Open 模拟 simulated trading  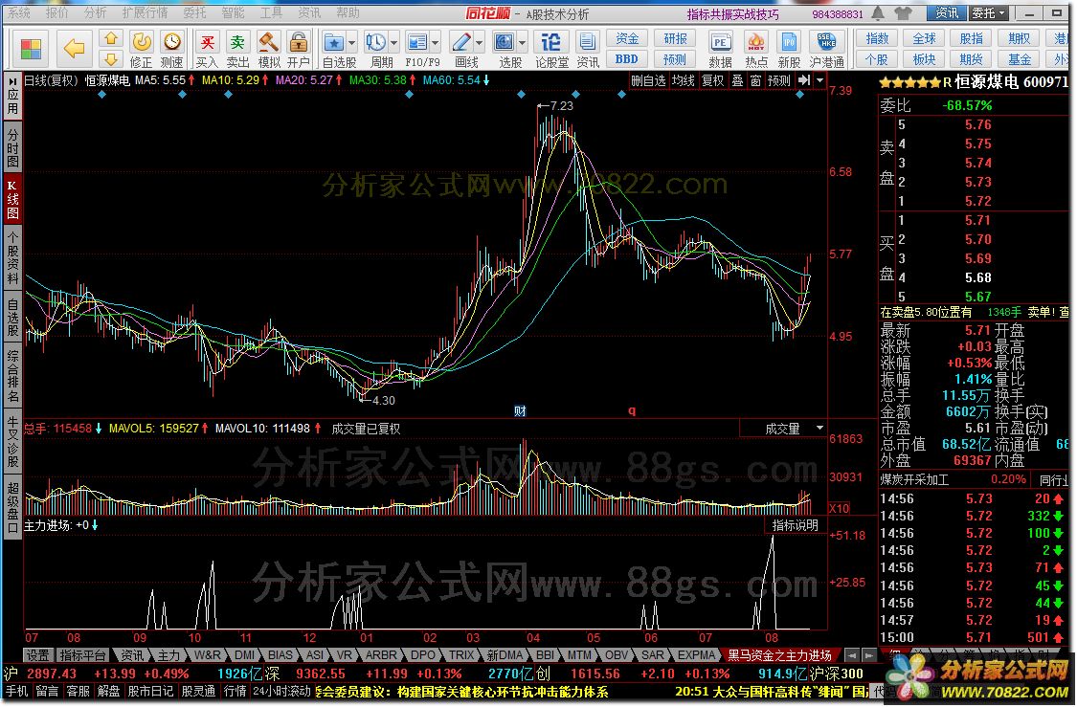(268, 50)
